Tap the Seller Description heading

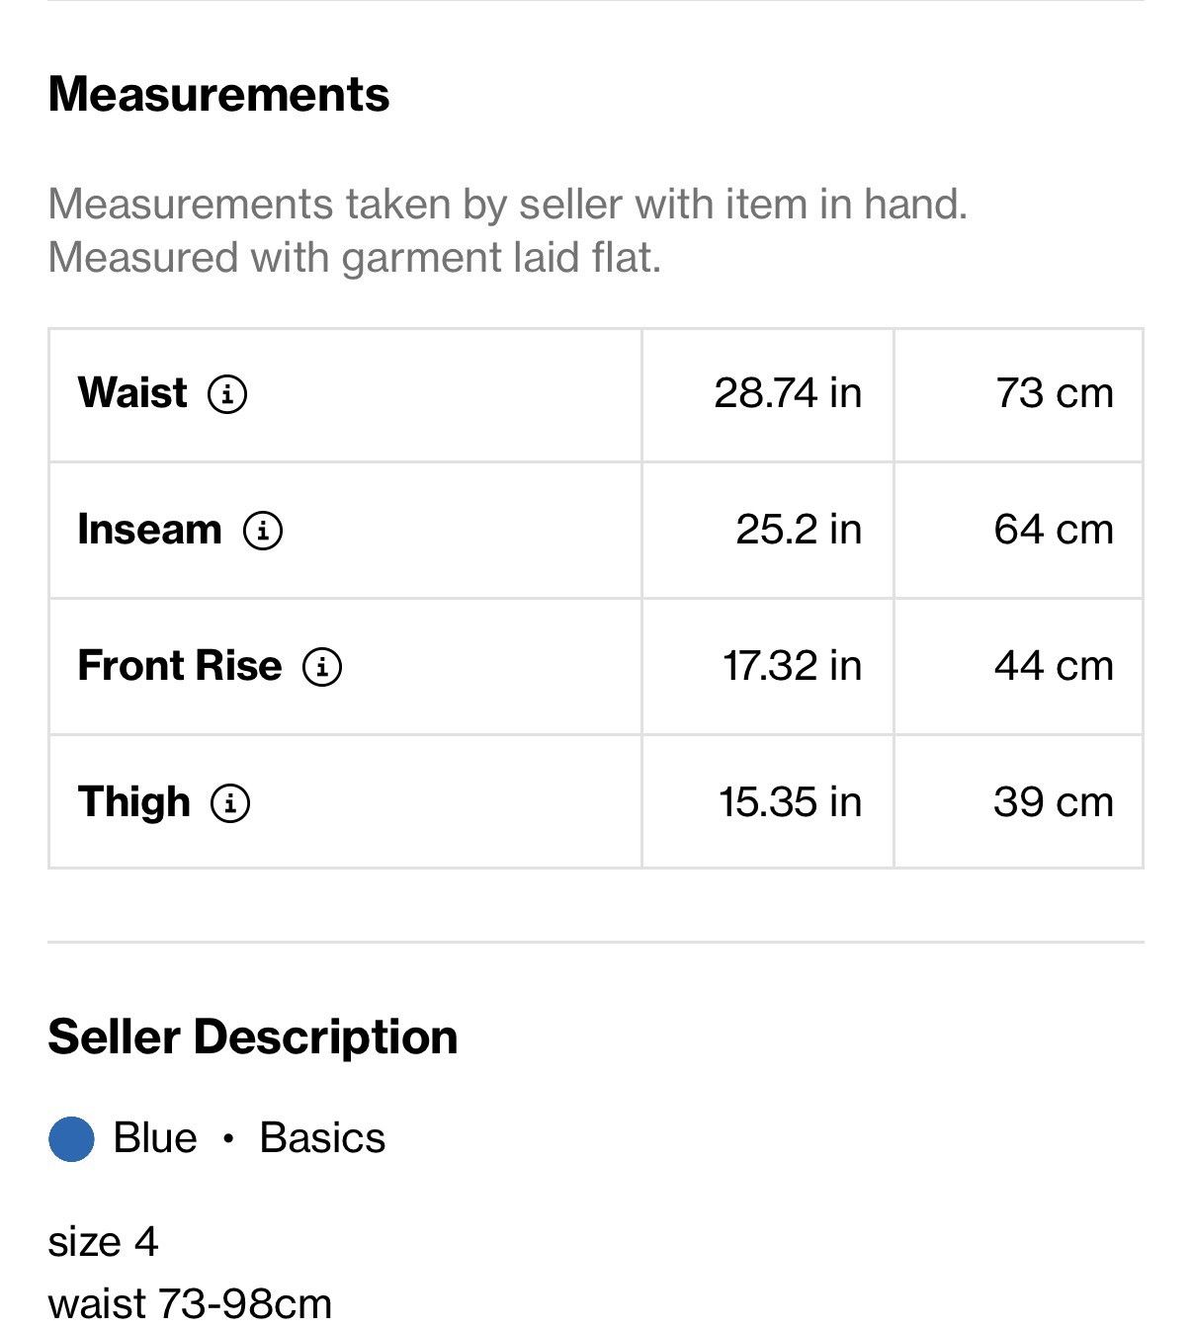[x=253, y=1037]
